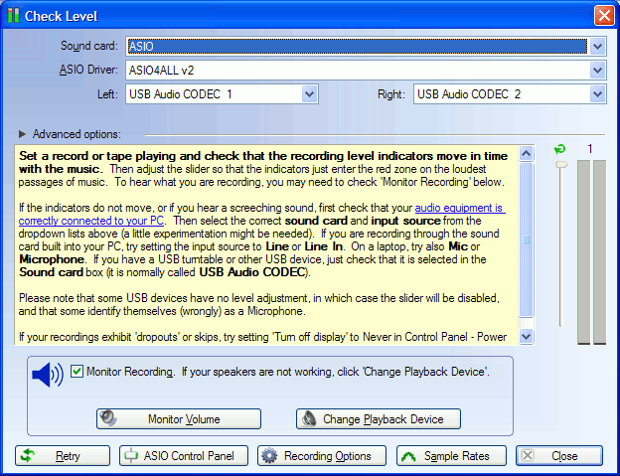Open the Left channel dropdown arrow
Image resolution: width=620 pixels, height=476 pixels.
click(309, 94)
